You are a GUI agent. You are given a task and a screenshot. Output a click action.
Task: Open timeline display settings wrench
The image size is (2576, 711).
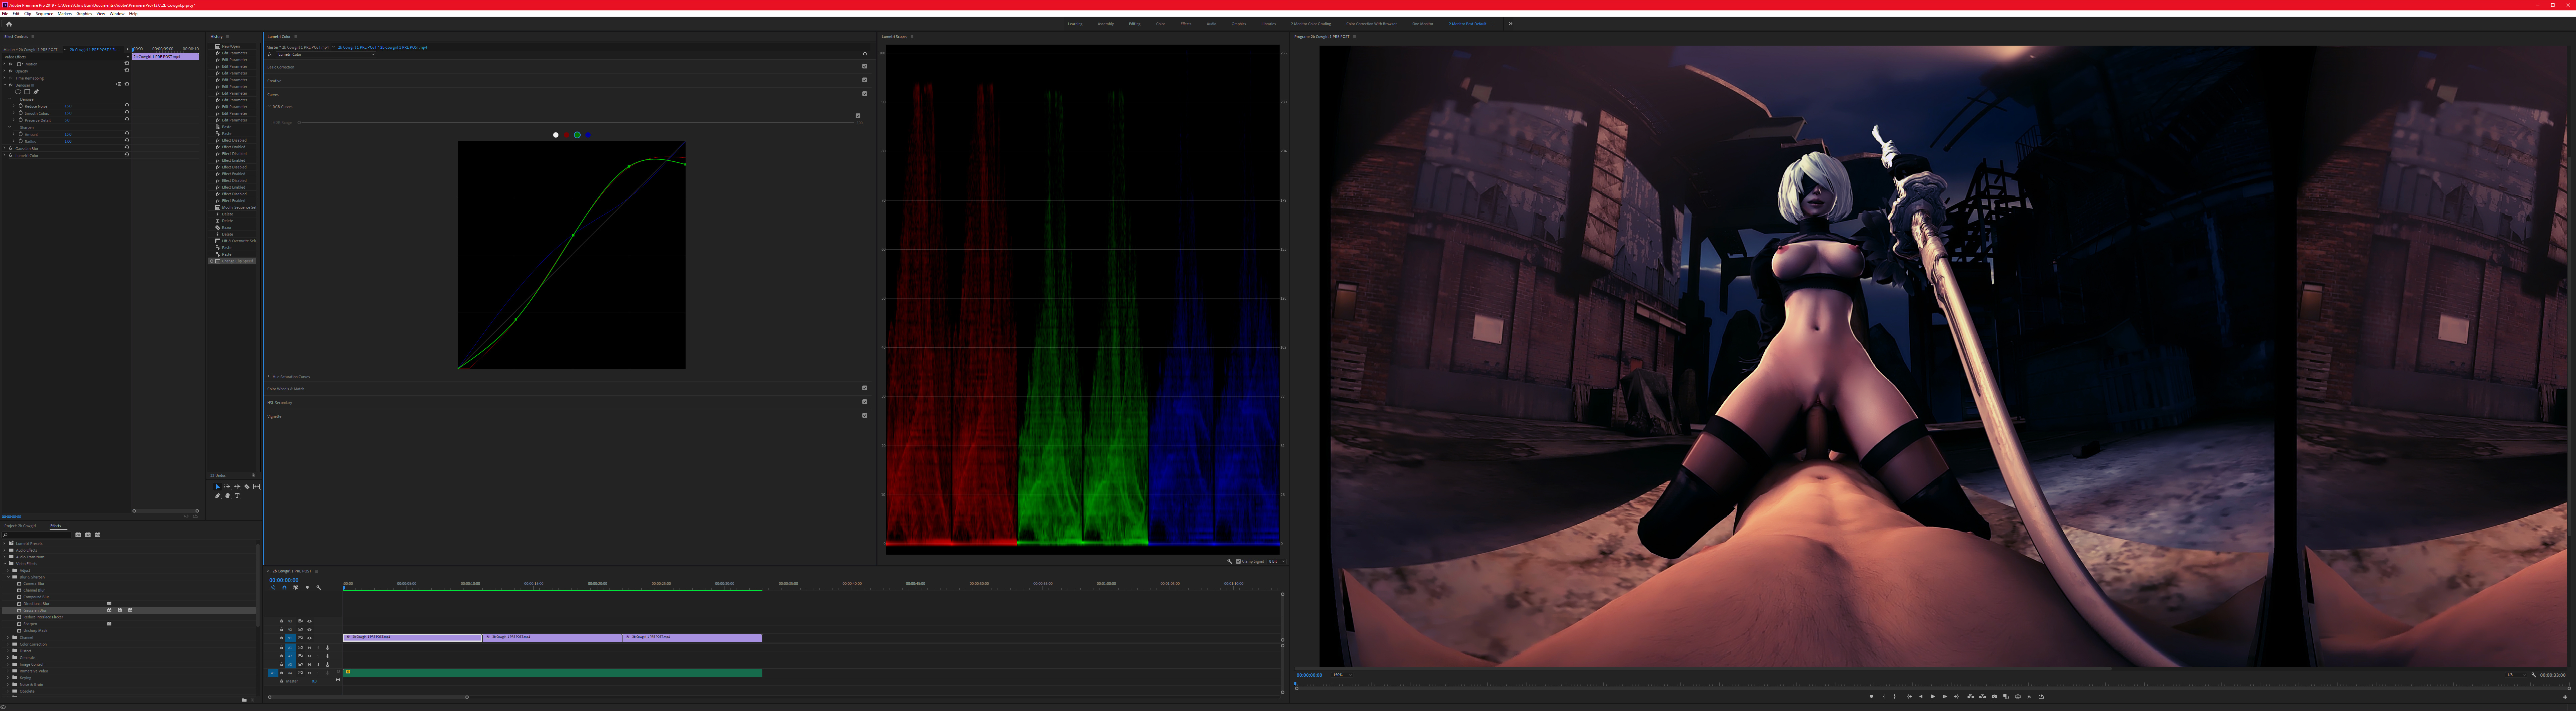tap(319, 588)
